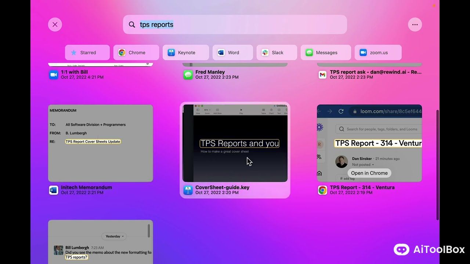470x264 pixels.
Task: Open CoverSheet-guide.key Keynote preview
Action: coord(235,143)
